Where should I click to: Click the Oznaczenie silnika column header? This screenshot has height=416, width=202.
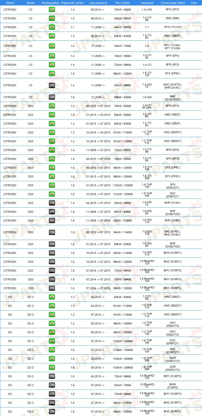[173, 3]
